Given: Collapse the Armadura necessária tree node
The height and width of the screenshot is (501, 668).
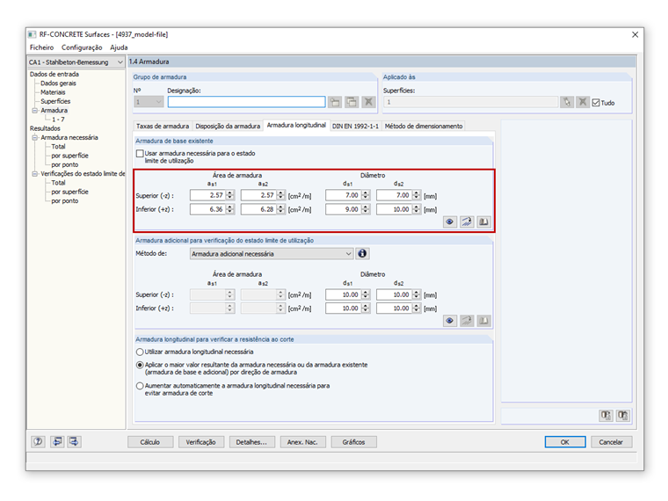Looking at the screenshot, I should [x=35, y=138].
